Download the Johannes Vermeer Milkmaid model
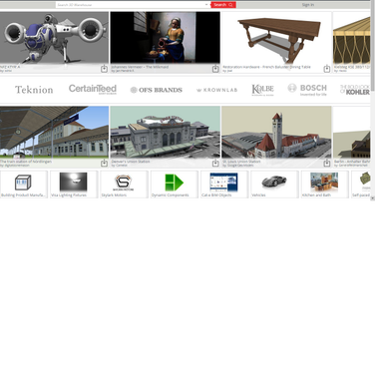The height and width of the screenshot is (375, 375). coord(215,69)
